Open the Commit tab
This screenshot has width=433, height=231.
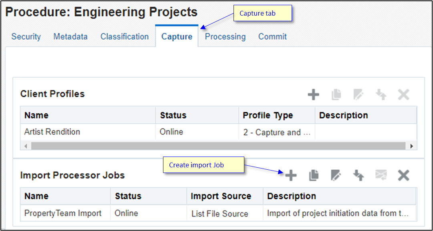tap(272, 36)
